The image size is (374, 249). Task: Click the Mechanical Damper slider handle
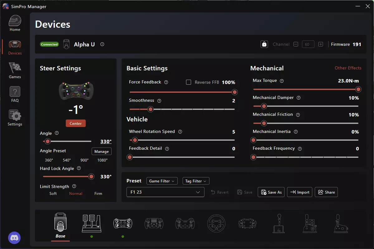tap(264, 106)
